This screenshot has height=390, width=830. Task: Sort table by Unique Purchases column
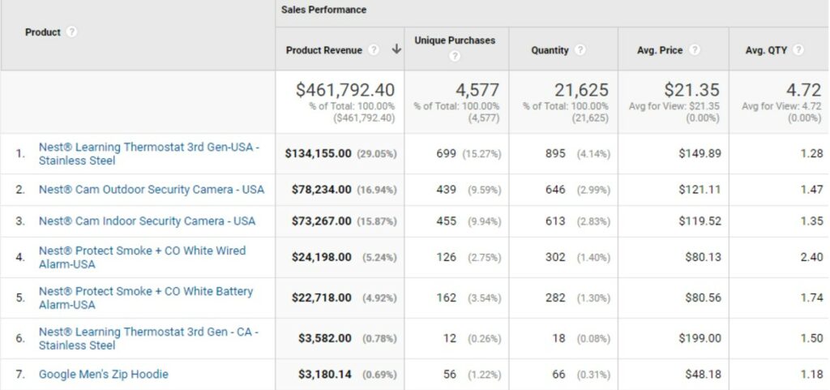(x=455, y=41)
